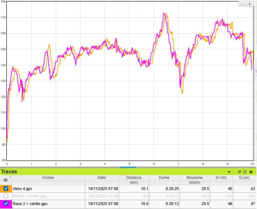257x209 pixels.
Task: Sort traces by Distance (km) column
Action: 134,180
